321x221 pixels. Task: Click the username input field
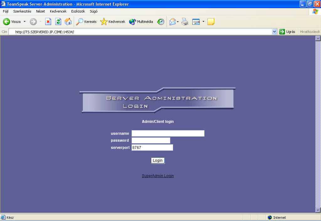pyautogui.click(x=168, y=134)
